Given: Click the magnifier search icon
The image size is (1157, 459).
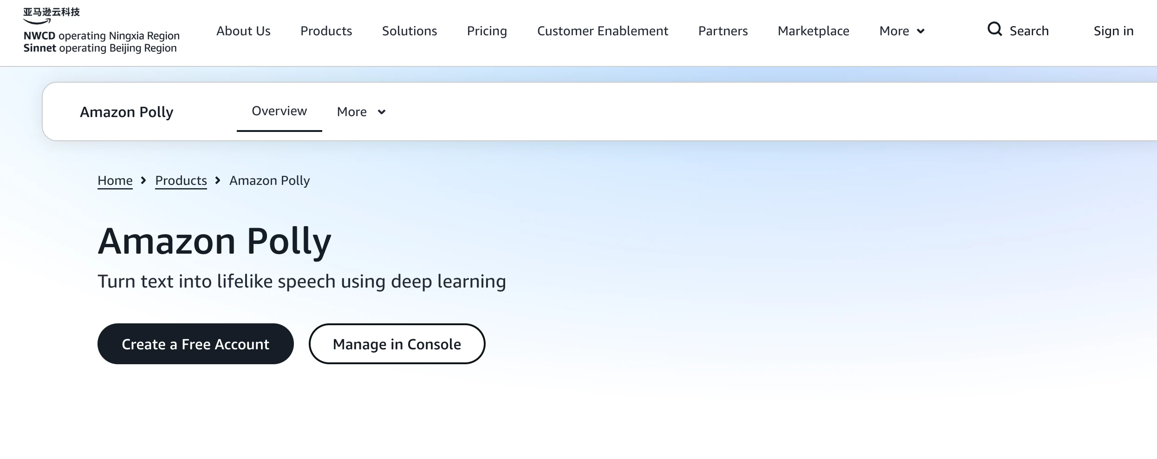Looking at the screenshot, I should tap(994, 29).
